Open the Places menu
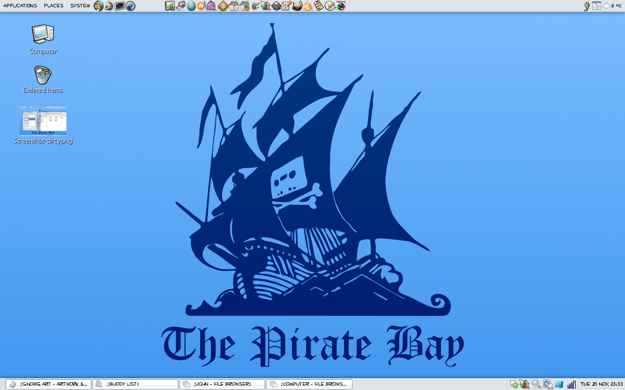This screenshot has height=390, width=625. tap(54, 6)
